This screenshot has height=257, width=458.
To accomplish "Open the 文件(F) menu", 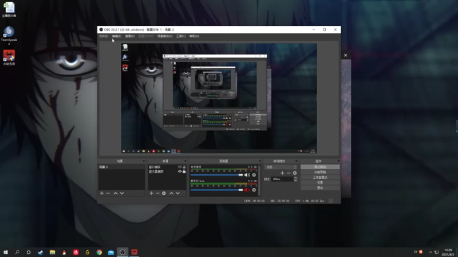I will point(104,36).
